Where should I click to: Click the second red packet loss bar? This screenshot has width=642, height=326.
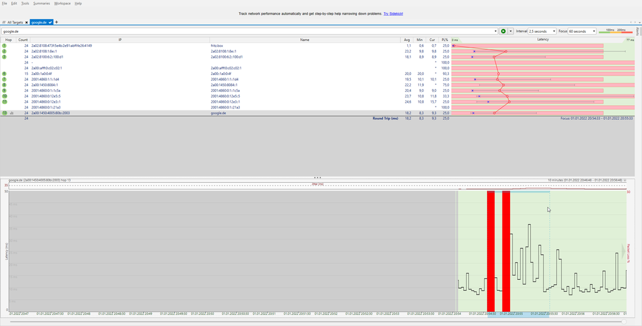point(506,252)
